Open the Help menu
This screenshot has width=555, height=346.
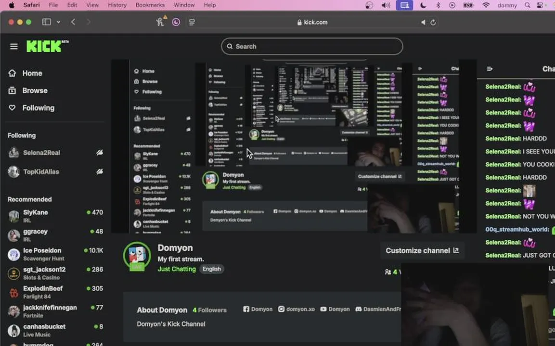pos(209,5)
